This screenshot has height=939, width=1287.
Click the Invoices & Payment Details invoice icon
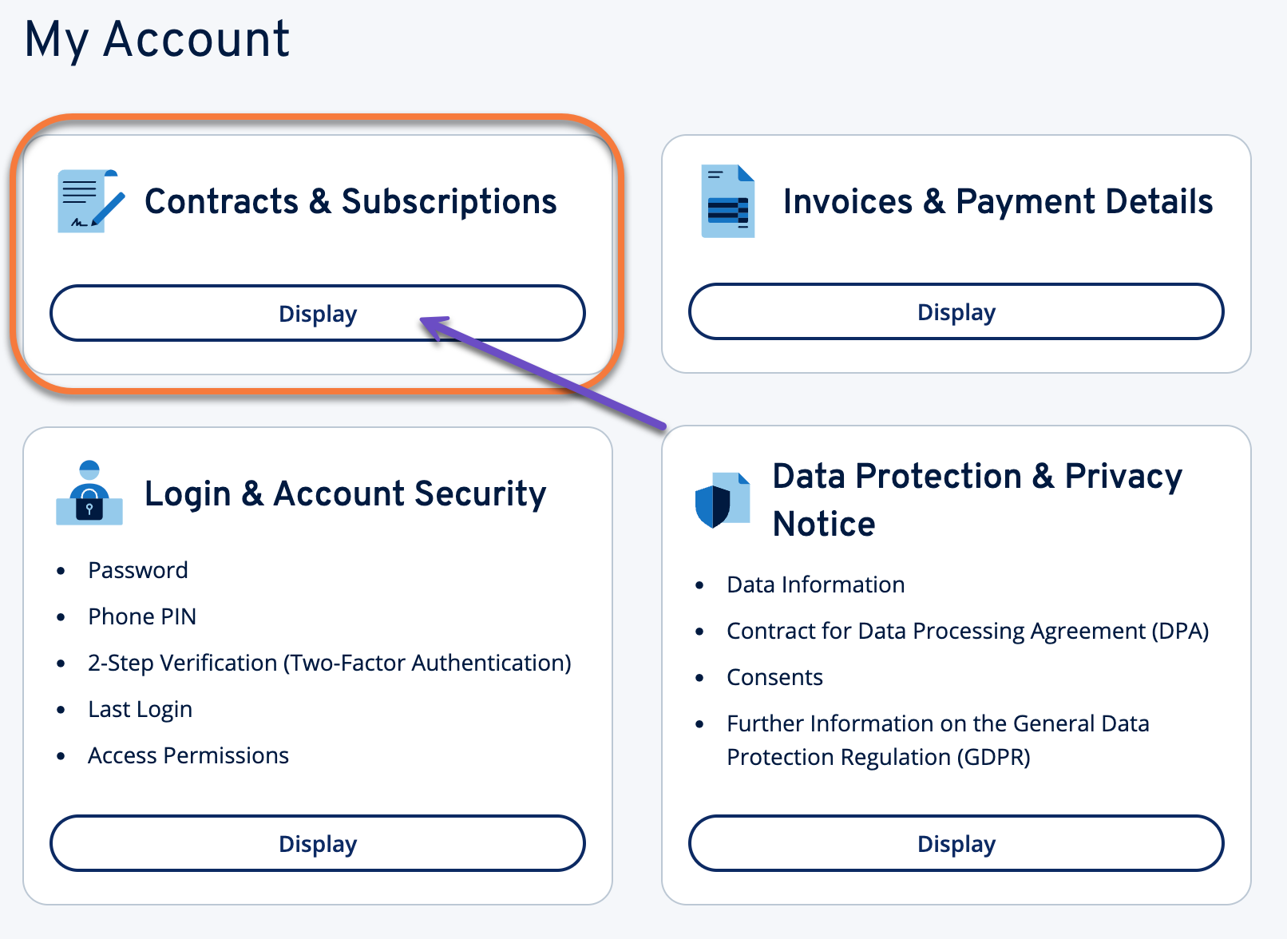[x=727, y=200]
